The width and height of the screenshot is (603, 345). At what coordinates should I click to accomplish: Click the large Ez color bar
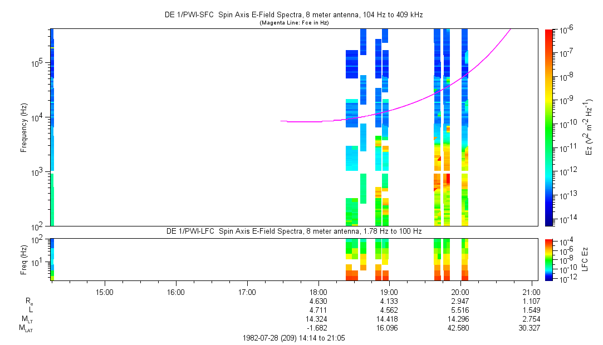(x=549, y=127)
